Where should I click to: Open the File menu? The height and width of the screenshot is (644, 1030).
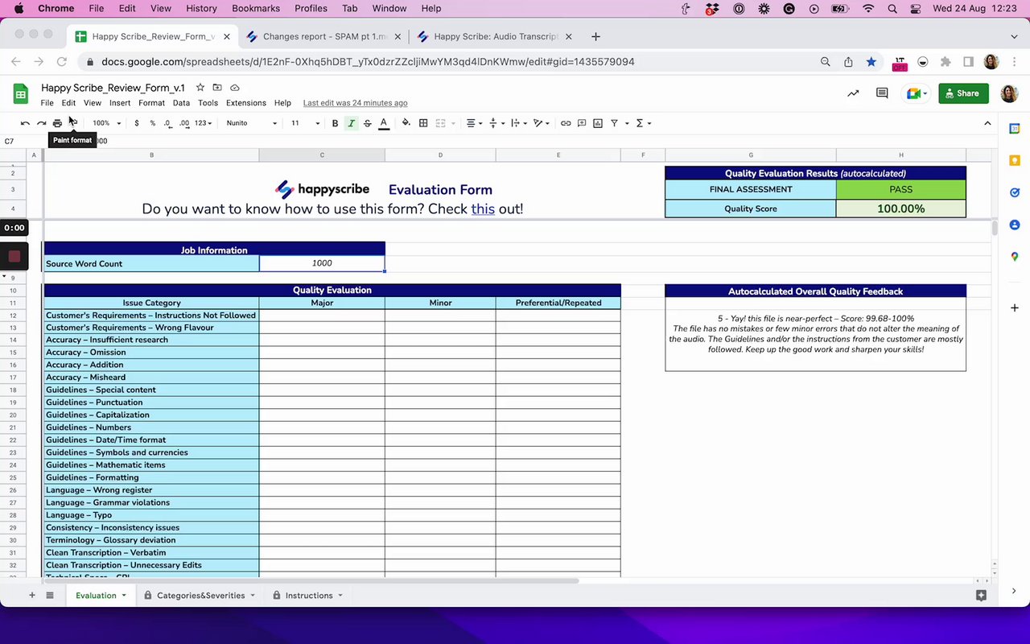point(47,103)
